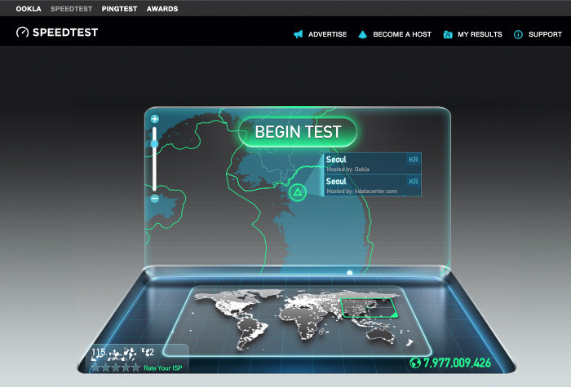
Task: Click the My Results camera icon
Action: (x=448, y=34)
